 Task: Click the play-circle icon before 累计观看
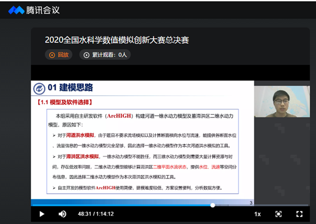click(87, 55)
